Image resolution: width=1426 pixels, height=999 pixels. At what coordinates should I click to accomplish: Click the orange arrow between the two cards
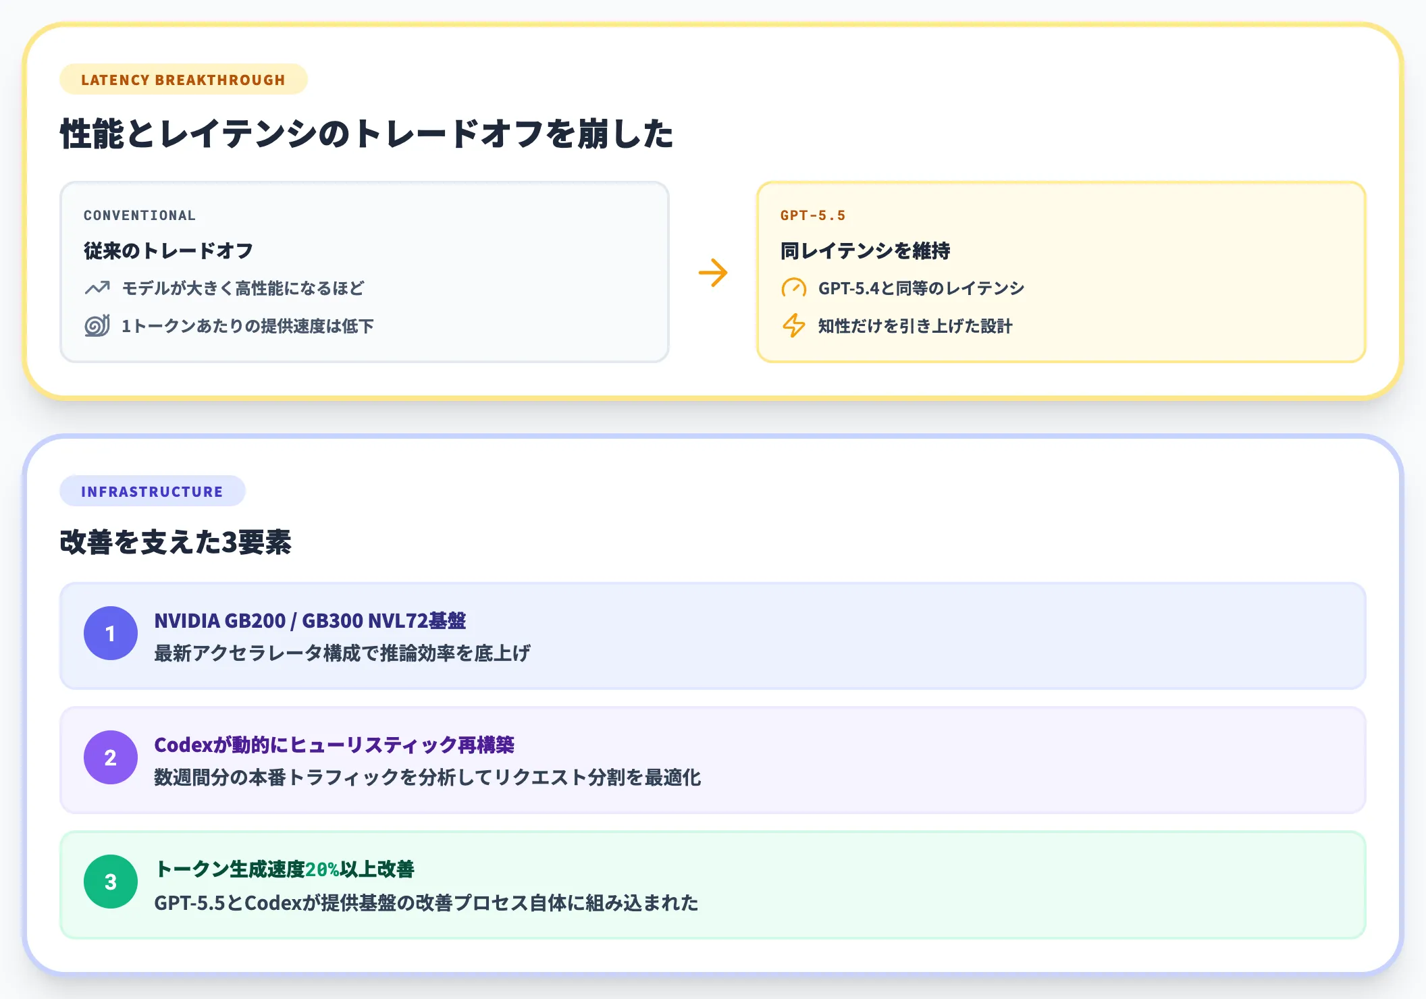point(714,273)
